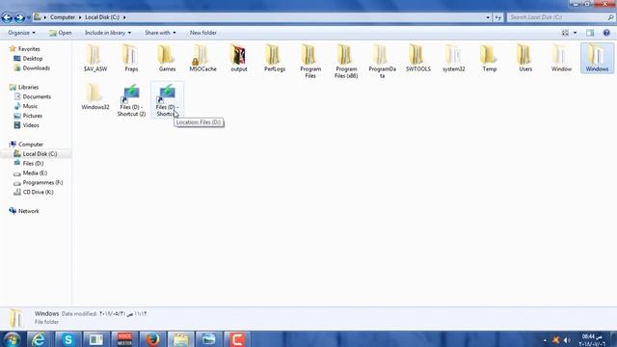This screenshot has width=617, height=347.
Task: Click Local Disk (C:) breadcrumb
Action: (102, 17)
